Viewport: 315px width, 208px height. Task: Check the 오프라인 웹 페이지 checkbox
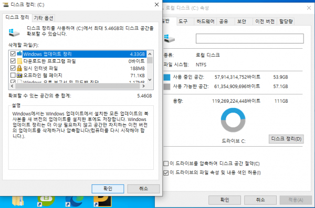[x=13, y=75]
